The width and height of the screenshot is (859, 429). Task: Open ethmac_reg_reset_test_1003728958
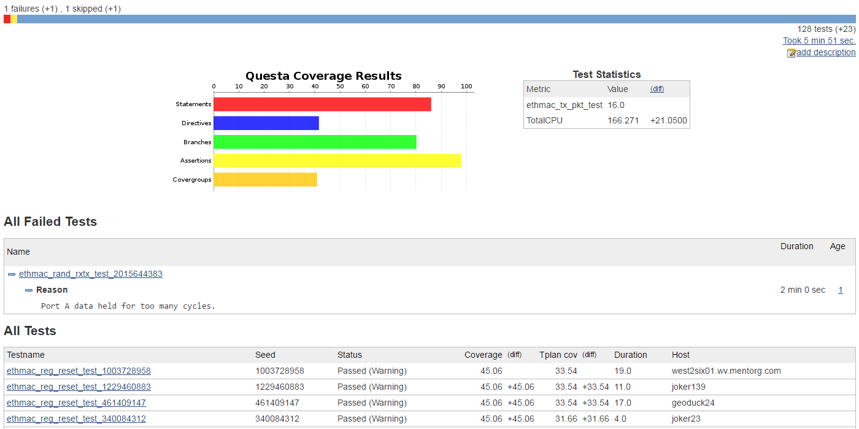(x=79, y=371)
